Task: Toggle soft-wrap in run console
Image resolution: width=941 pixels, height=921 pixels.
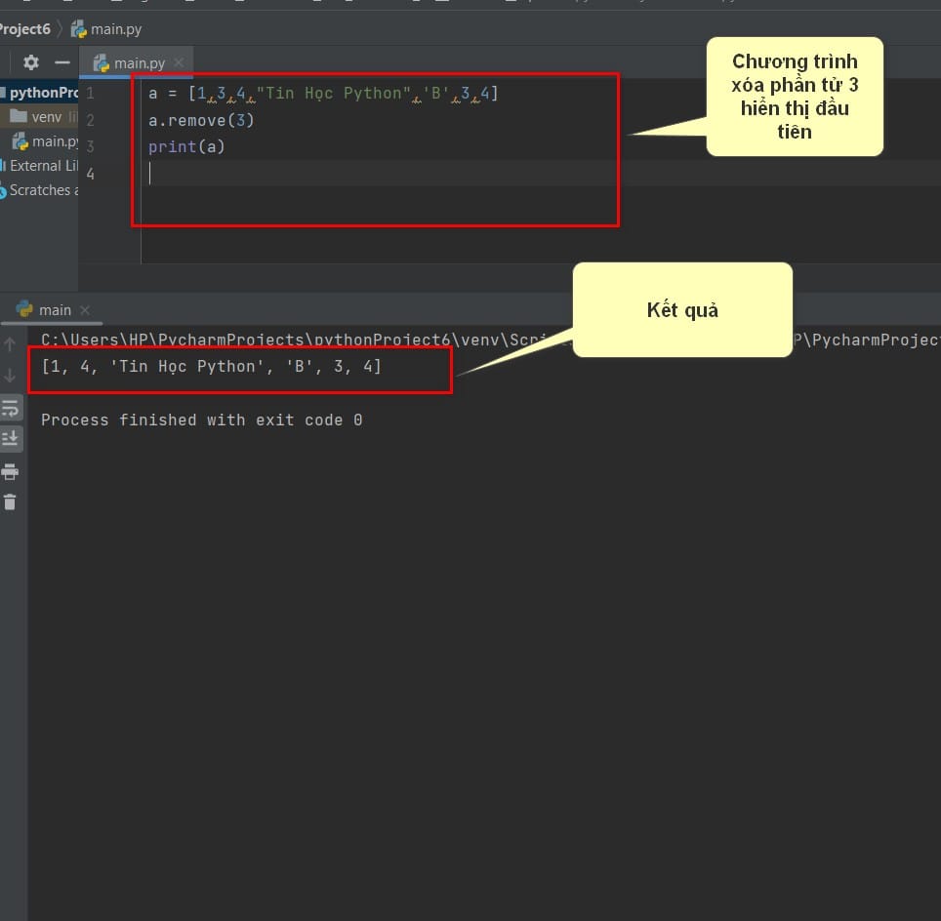Action: [x=10, y=408]
